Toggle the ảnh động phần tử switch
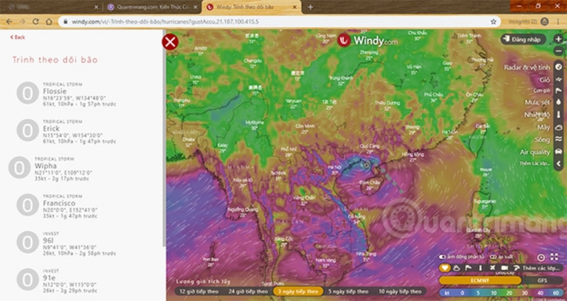Image resolution: width=567 pixels, height=301 pixels. pos(444,256)
